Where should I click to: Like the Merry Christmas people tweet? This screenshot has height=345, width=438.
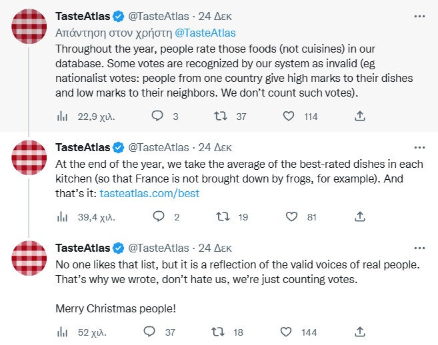[289, 331]
